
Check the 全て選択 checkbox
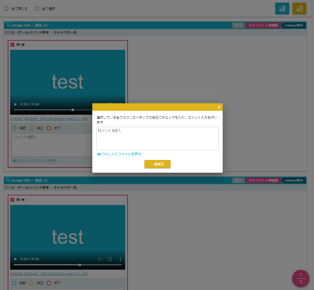[x=37, y=8]
